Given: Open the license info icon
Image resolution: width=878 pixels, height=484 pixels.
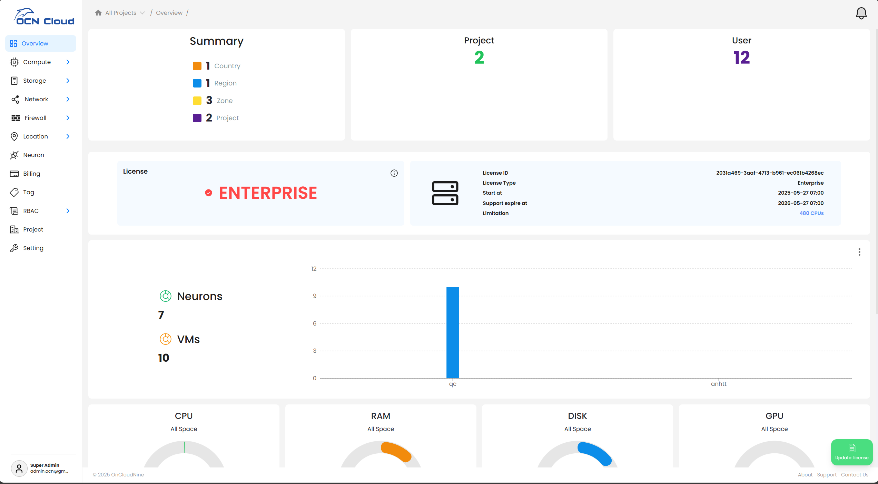Looking at the screenshot, I should [394, 173].
